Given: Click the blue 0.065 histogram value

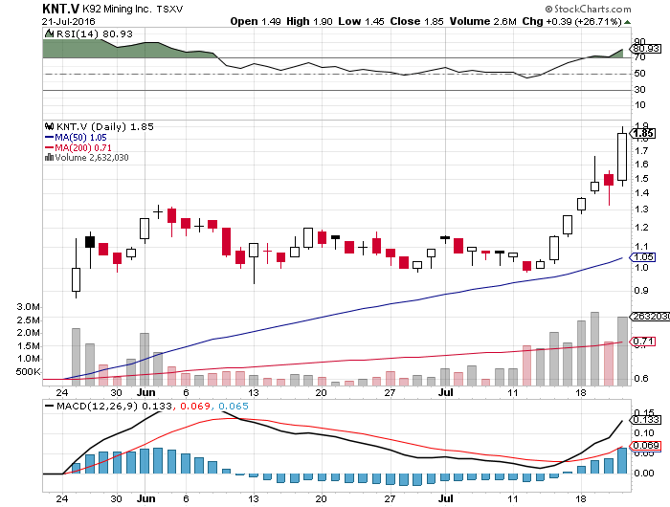Looking at the screenshot, I should [234, 407].
